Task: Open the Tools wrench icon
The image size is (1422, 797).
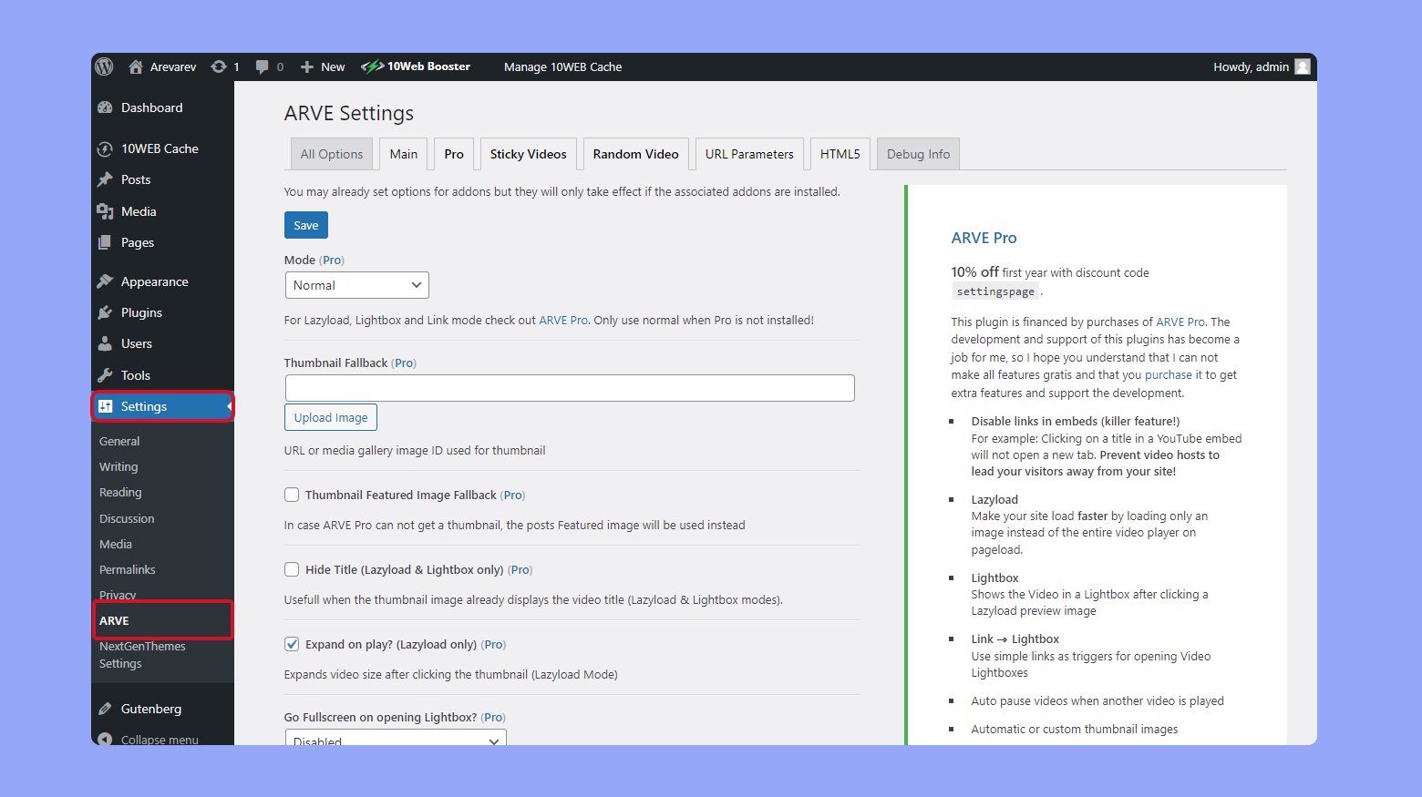Action: click(107, 374)
